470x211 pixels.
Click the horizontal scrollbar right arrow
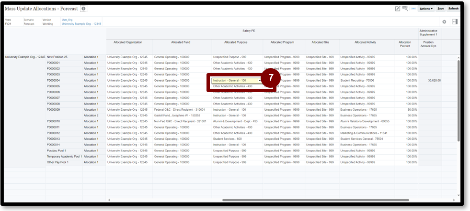[x=454, y=200]
